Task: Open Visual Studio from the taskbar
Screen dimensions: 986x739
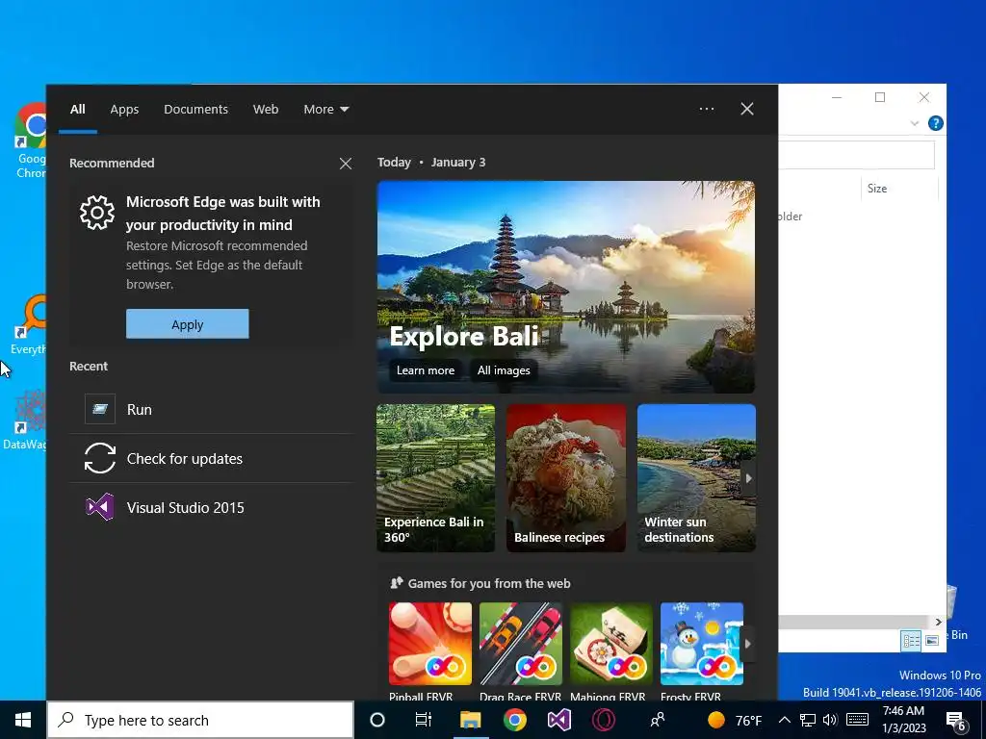Action: [x=558, y=720]
